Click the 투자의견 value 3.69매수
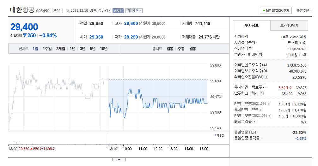 pos(285,88)
